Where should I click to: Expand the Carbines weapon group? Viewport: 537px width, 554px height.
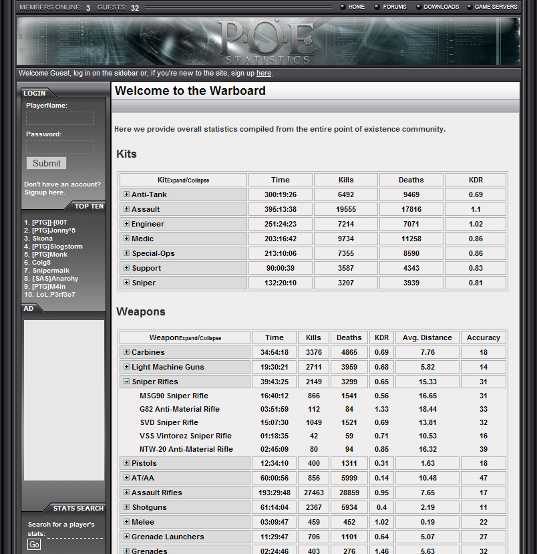click(127, 352)
